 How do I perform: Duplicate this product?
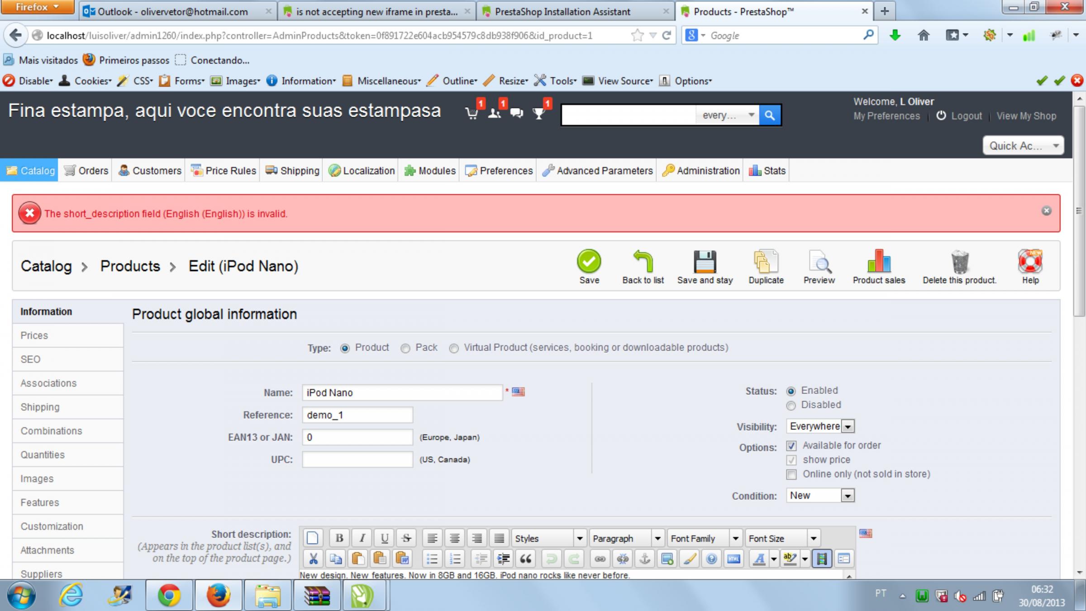point(766,267)
